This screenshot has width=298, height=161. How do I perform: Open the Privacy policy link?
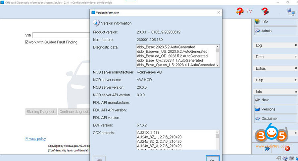(35, 138)
